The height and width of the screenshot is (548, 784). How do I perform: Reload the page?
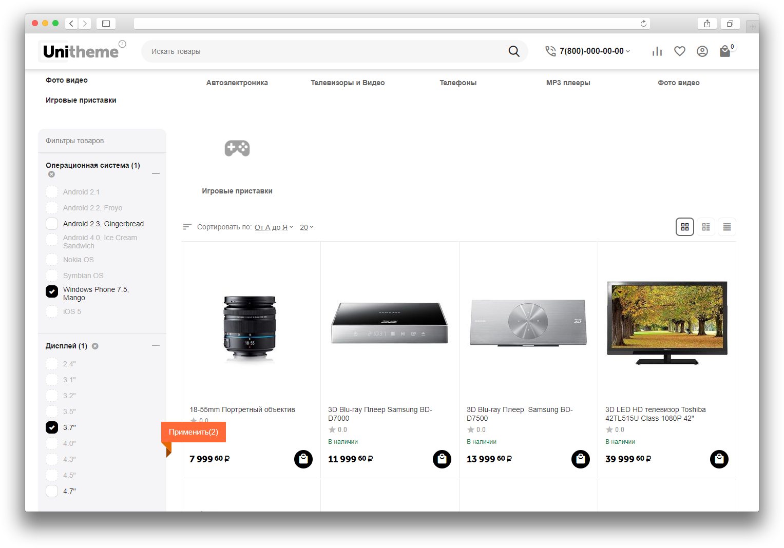(x=643, y=24)
